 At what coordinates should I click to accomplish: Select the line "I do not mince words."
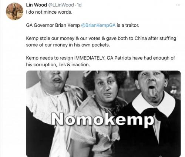click(49, 12)
